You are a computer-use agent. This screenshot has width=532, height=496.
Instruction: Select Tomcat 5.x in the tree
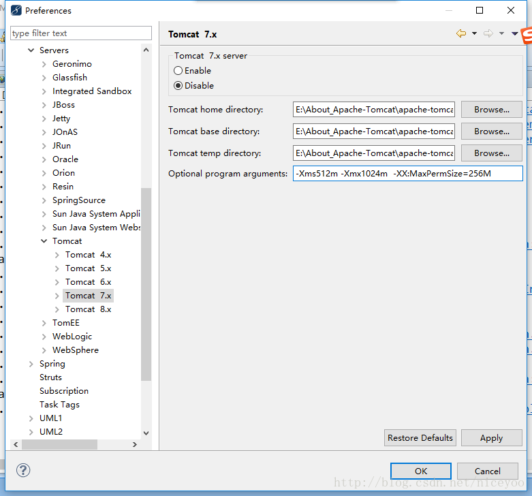(x=89, y=268)
